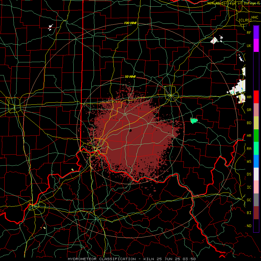Click the "WS" legend label
The height and width of the screenshot is (261, 261).
click(x=249, y=162)
